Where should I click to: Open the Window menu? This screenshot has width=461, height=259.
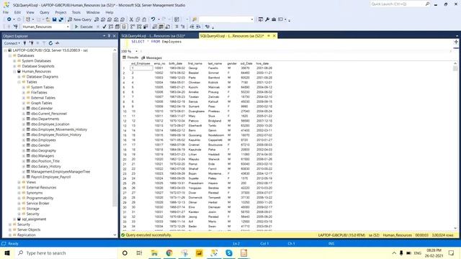pos(93,12)
